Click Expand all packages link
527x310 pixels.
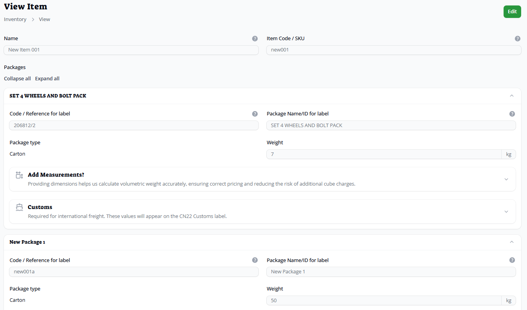pyautogui.click(x=47, y=78)
